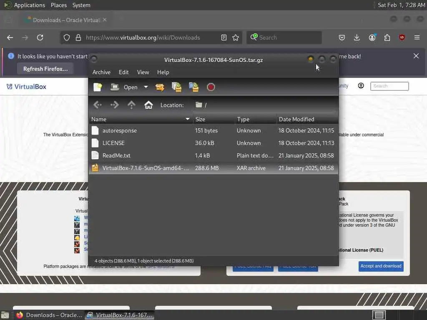Image resolution: width=427 pixels, height=320 pixels.
Task: Close the Downloads – Oracle Virtual tab
Action: click(105, 20)
